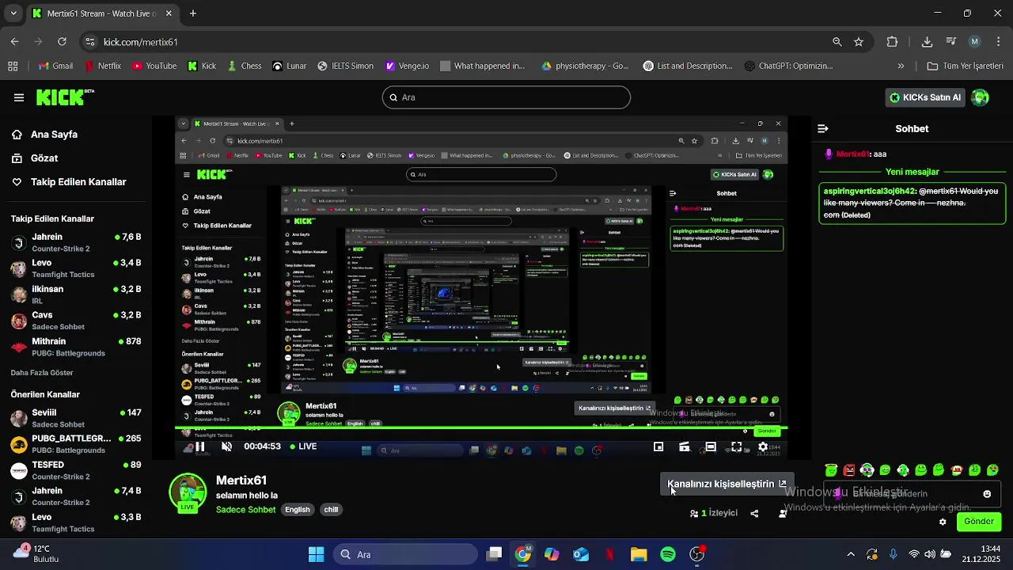Viewport: 1013px width, 570px height.
Task: Reload the page in Chrome
Action: [x=62, y=42]
